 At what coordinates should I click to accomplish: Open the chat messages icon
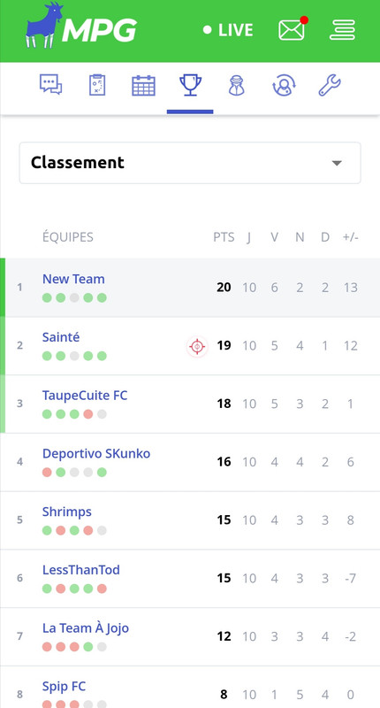coord(50,84)
